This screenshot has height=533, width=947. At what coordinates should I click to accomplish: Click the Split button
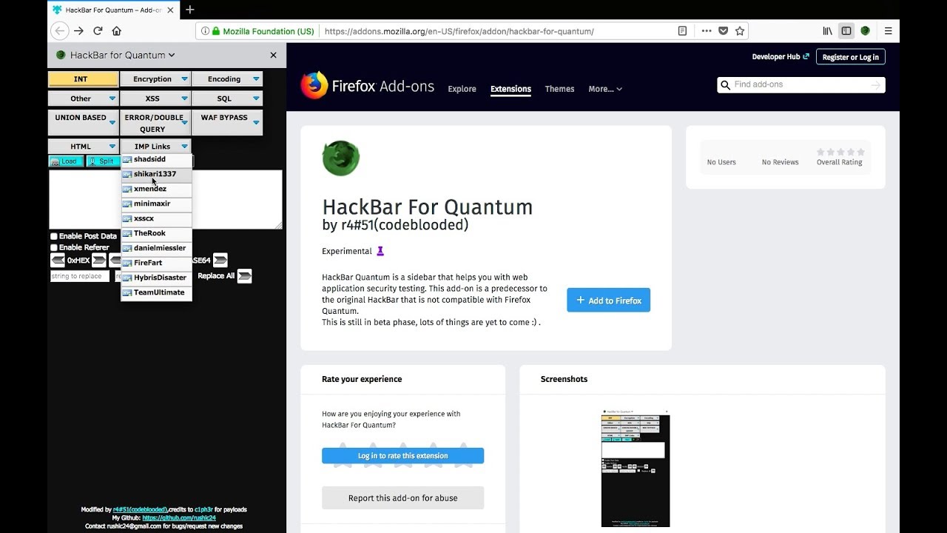[103, 161]
